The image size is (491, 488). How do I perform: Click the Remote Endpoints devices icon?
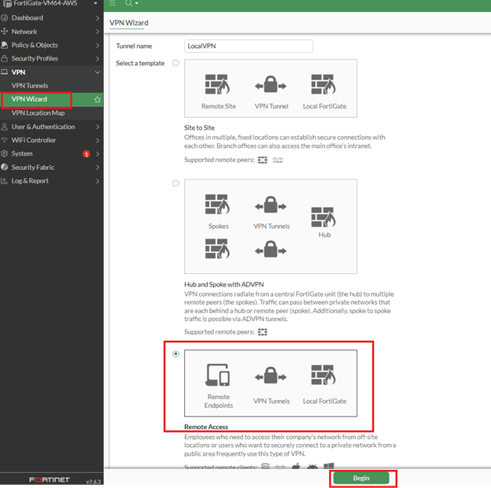pyautogui.click(x=217, y=375)
